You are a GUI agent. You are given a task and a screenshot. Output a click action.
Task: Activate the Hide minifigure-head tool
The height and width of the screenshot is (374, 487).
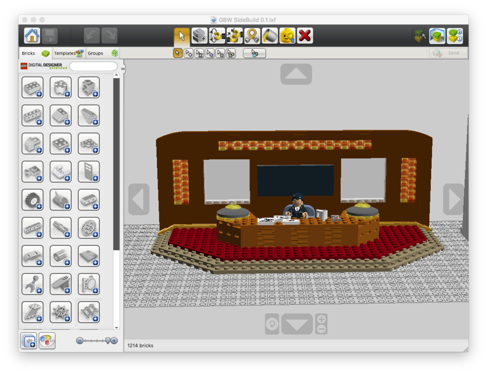click(x=287, y=36)
